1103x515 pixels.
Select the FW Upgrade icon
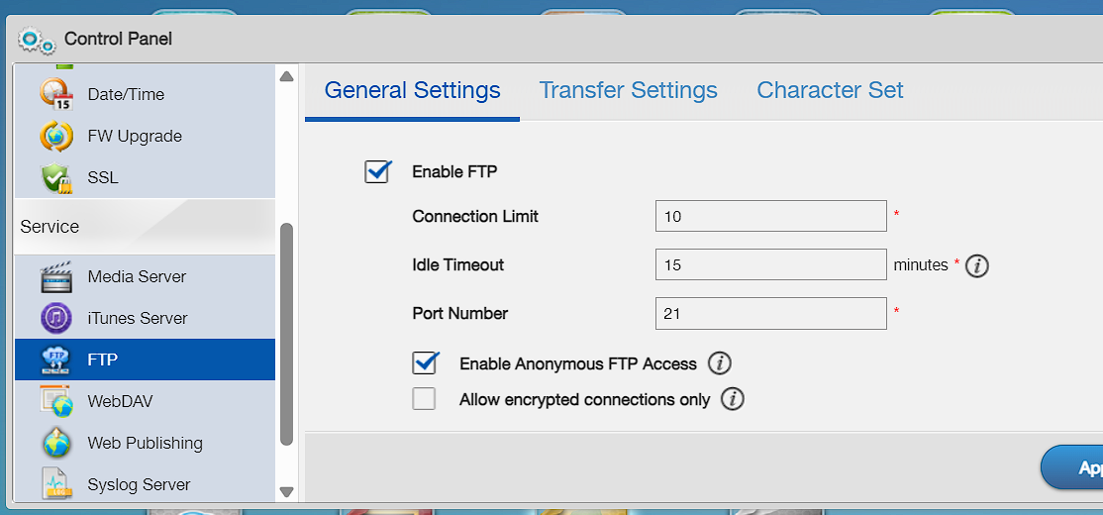coord(56,136)
